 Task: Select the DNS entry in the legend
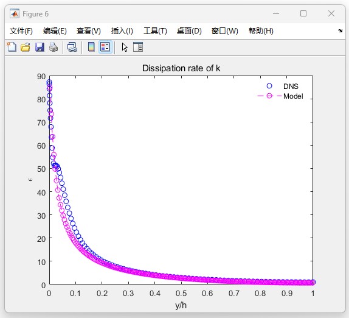click(x=291, y=87)
